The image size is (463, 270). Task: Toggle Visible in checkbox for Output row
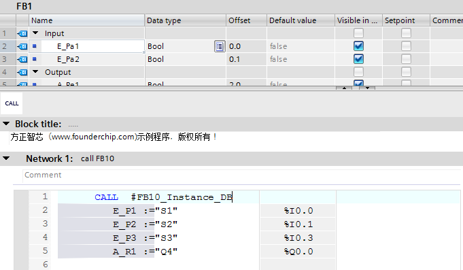pos(358,72)
